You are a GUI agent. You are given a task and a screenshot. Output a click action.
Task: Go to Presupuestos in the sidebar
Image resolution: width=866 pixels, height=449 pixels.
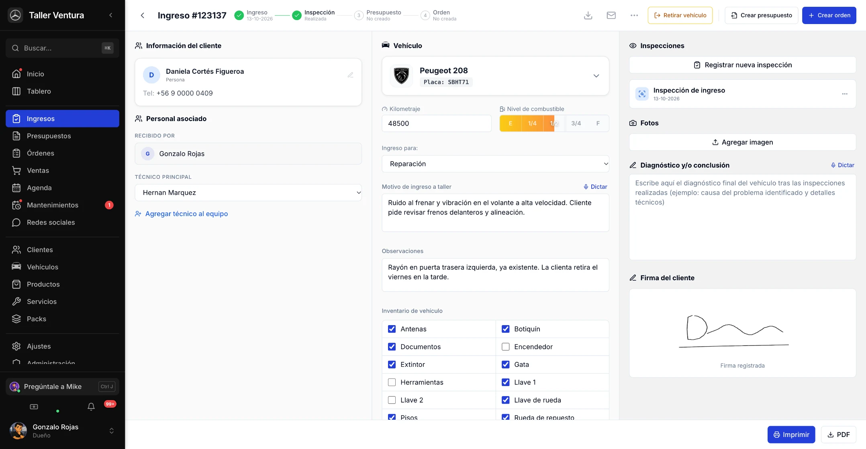pos(62,136)
